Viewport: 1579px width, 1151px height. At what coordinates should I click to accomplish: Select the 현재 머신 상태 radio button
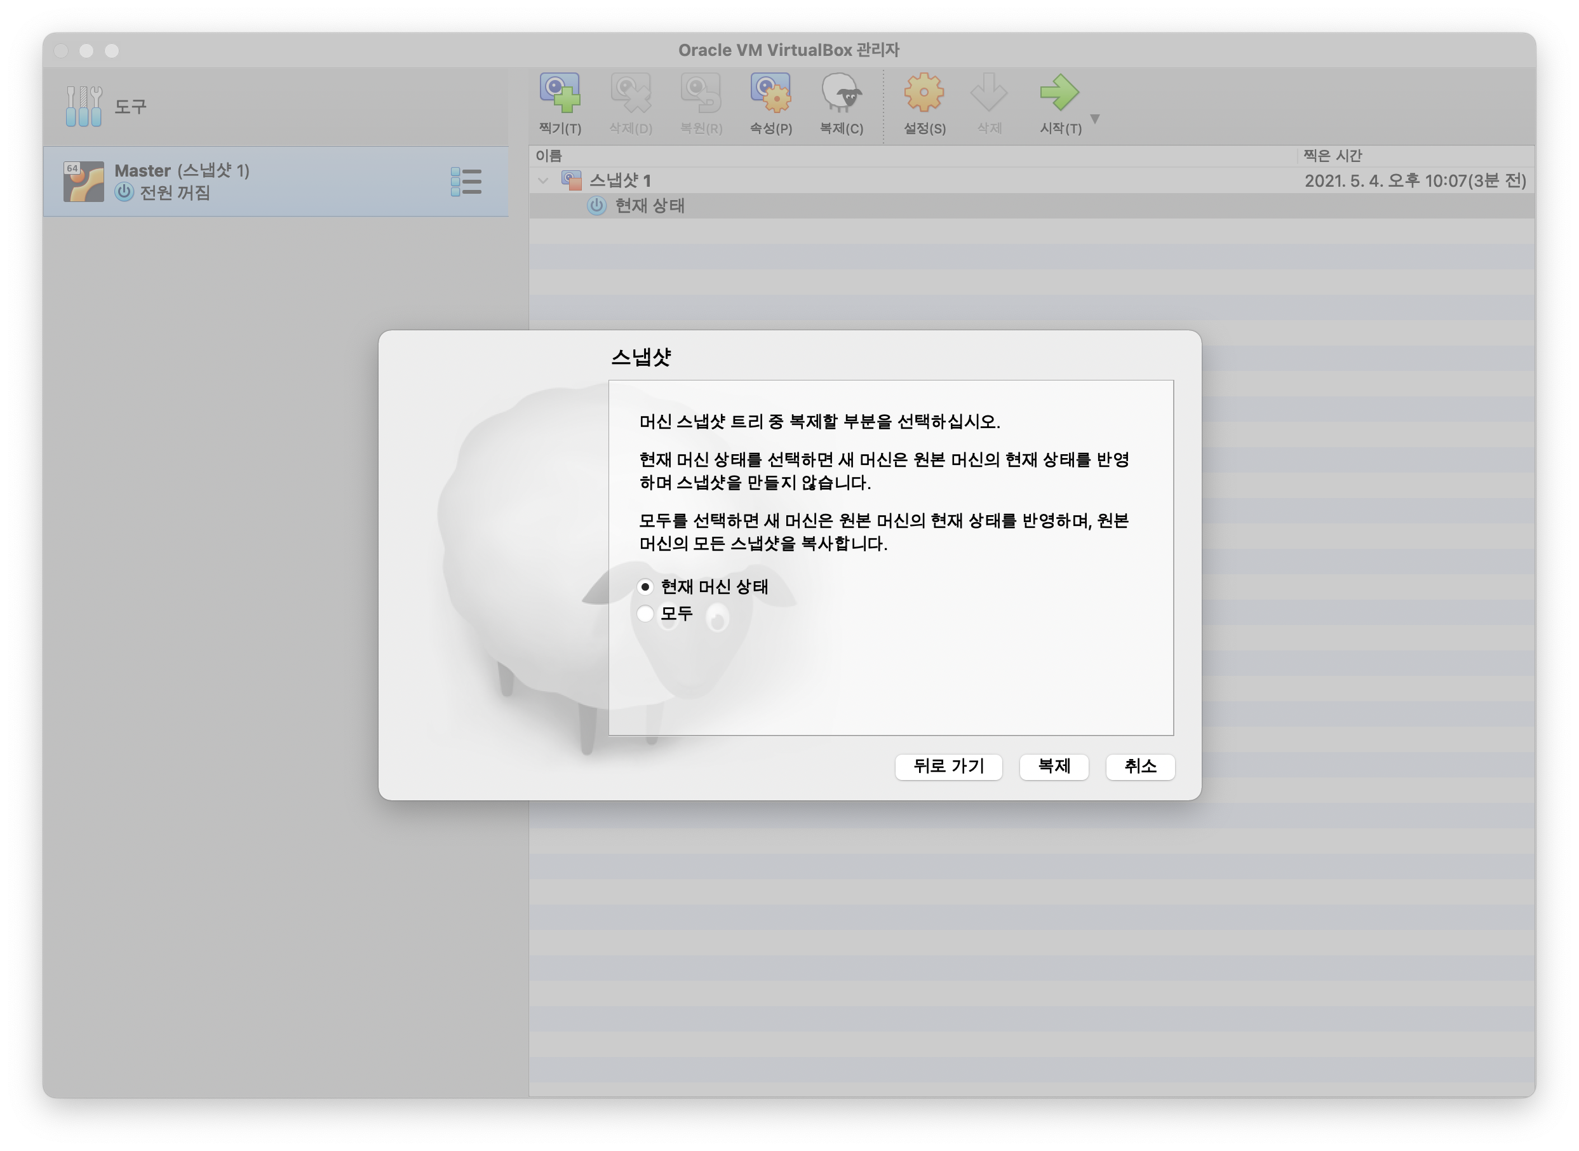pos(645,588)
